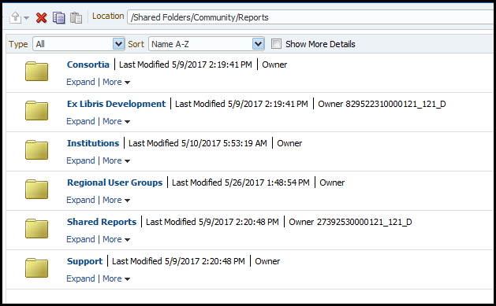Click the Institutions folder icon
This screenshot has height=306, width=496.
click(37, 150)
